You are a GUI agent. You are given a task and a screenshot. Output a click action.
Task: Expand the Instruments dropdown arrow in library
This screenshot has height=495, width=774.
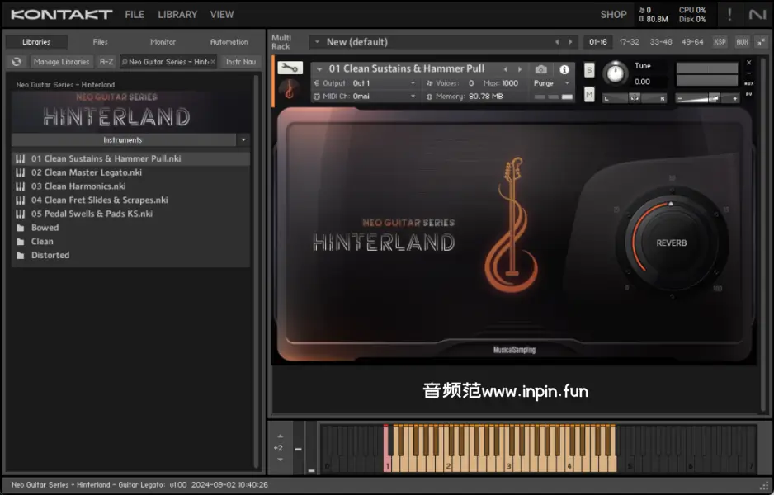pos(243,140)
